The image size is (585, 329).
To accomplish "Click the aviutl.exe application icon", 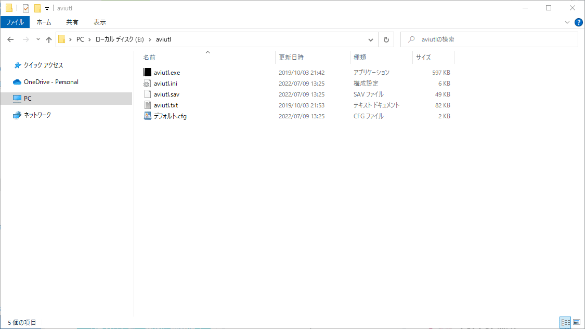I will coord(147,72).
